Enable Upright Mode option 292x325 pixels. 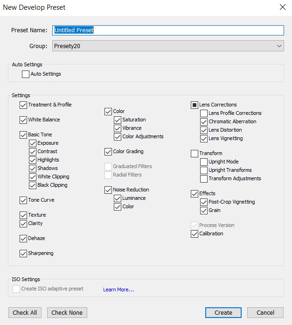pyautogui.click(x=203, y=162)
